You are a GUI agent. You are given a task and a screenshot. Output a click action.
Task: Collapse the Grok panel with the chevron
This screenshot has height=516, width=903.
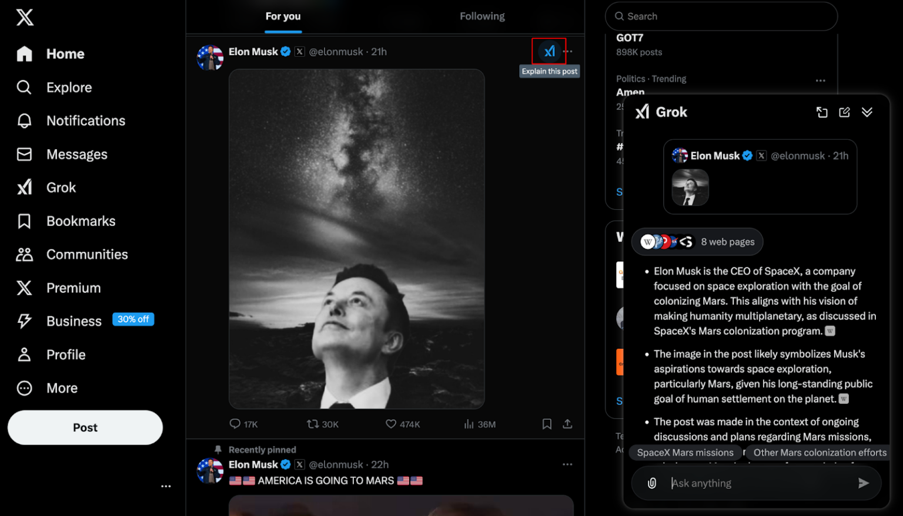(867, 112)
